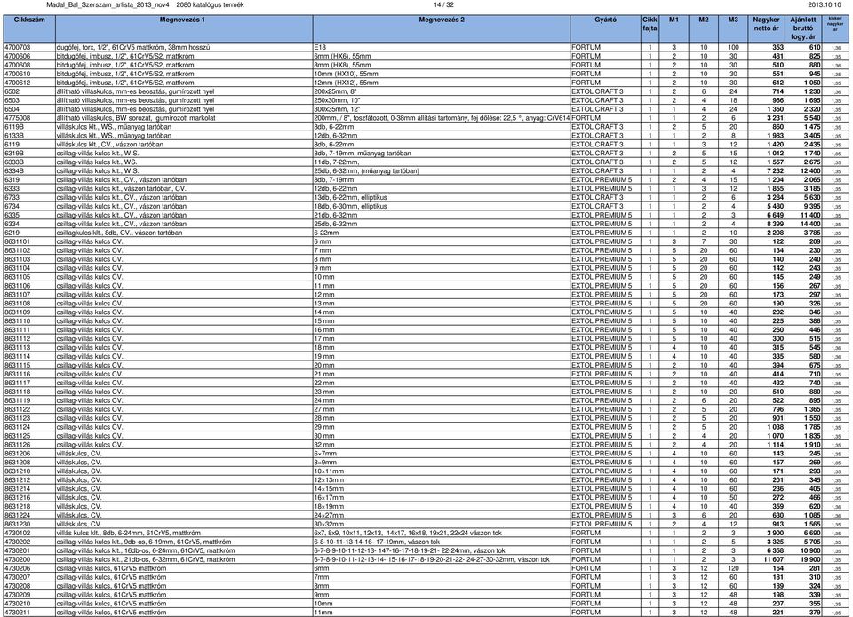The height and width of the screenshot is (617, 853).
Task: Select the "E18" cell
Action: [x=320, y=47]
